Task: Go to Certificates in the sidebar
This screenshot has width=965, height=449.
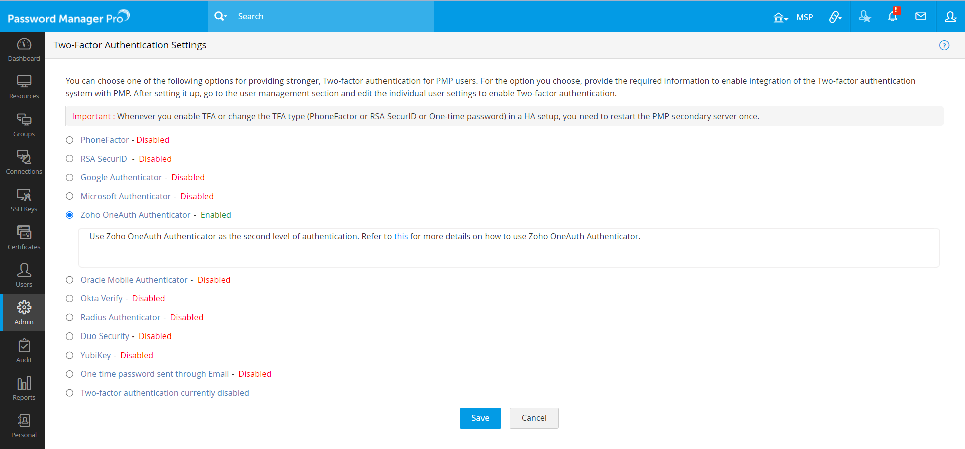Action: tap(24, 238)
